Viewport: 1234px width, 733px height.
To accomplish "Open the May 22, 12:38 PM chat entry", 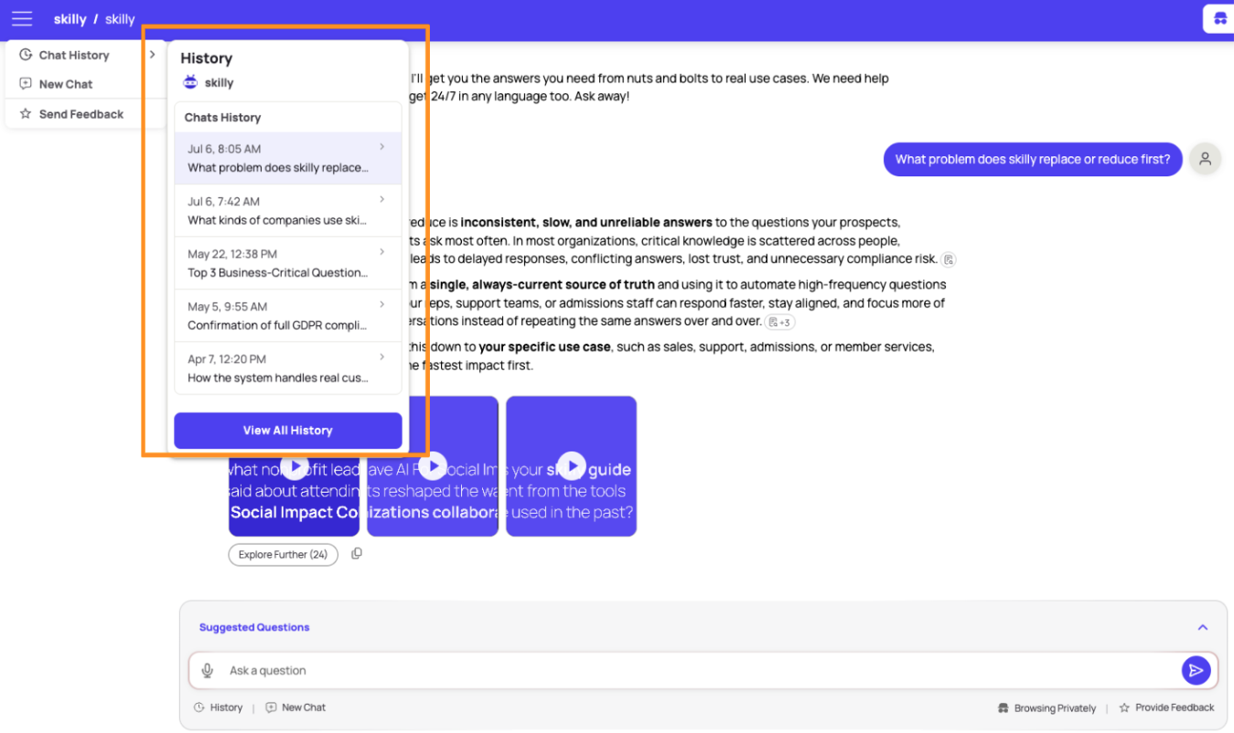I will coord(288,263).
